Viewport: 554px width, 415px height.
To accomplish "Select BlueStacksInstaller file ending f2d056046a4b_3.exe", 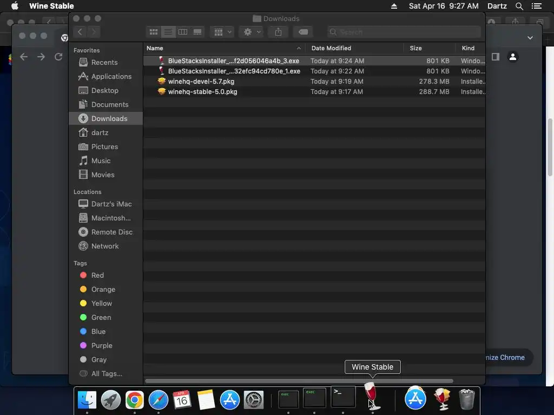I will 314,61.
